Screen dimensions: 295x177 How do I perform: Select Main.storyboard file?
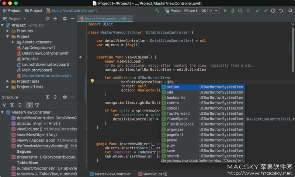34,70
